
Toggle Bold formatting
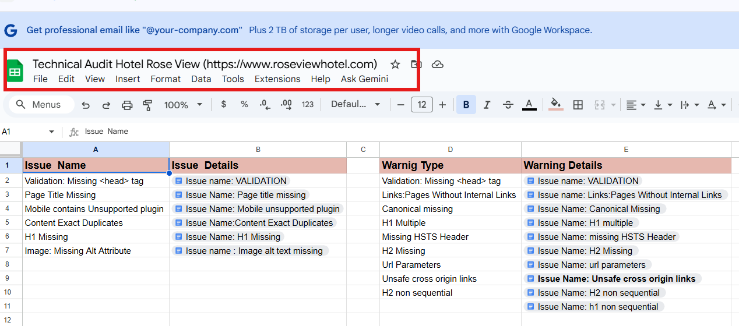pos(466,105)
